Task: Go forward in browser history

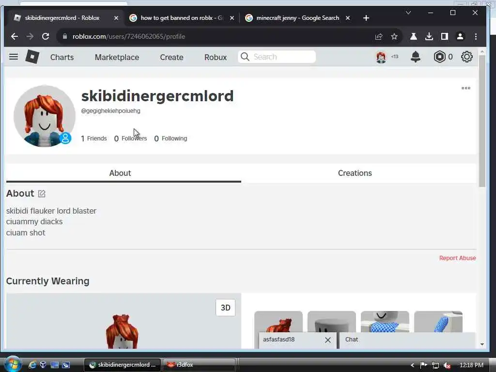Action: point(30,36)
